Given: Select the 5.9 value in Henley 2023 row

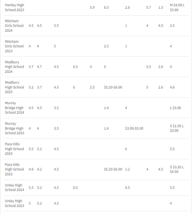Looking at the screenshot, I should tap(92, 7).
